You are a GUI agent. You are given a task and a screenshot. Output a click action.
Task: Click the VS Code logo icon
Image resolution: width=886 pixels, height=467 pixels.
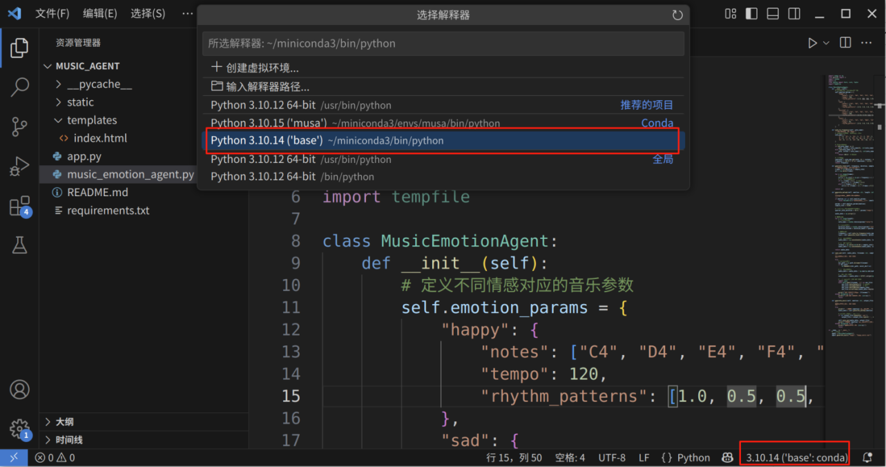(x=15, y=13)
